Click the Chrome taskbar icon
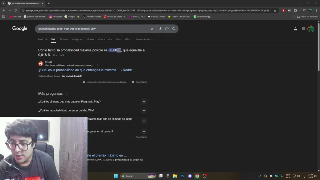This screenshot has width=320, height=180. click(197, 176)
